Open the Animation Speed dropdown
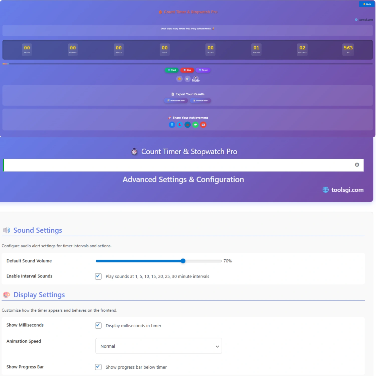The image size is (376, 376). pos(158,346)
